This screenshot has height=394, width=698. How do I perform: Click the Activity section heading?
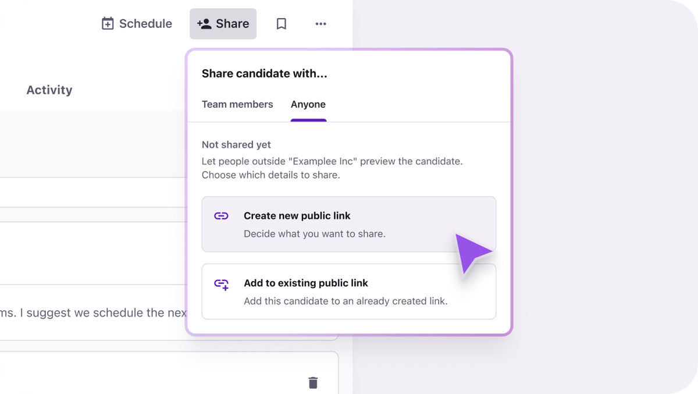pos(49,90)
